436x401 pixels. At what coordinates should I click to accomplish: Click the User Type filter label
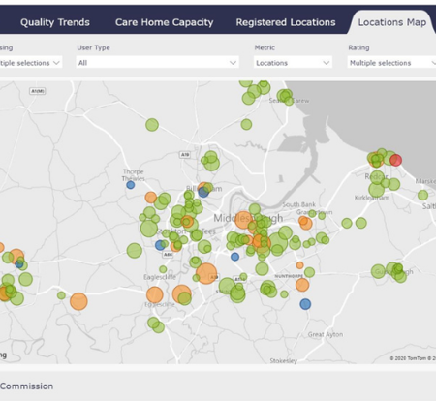[x=93, y=47]
